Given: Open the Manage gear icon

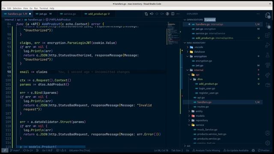Looking at the screenshot, I should coord(268,143).
